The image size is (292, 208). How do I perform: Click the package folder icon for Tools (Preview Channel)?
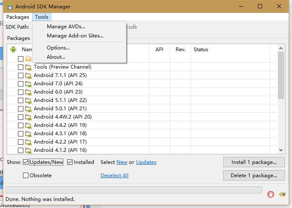coord(28,67)
